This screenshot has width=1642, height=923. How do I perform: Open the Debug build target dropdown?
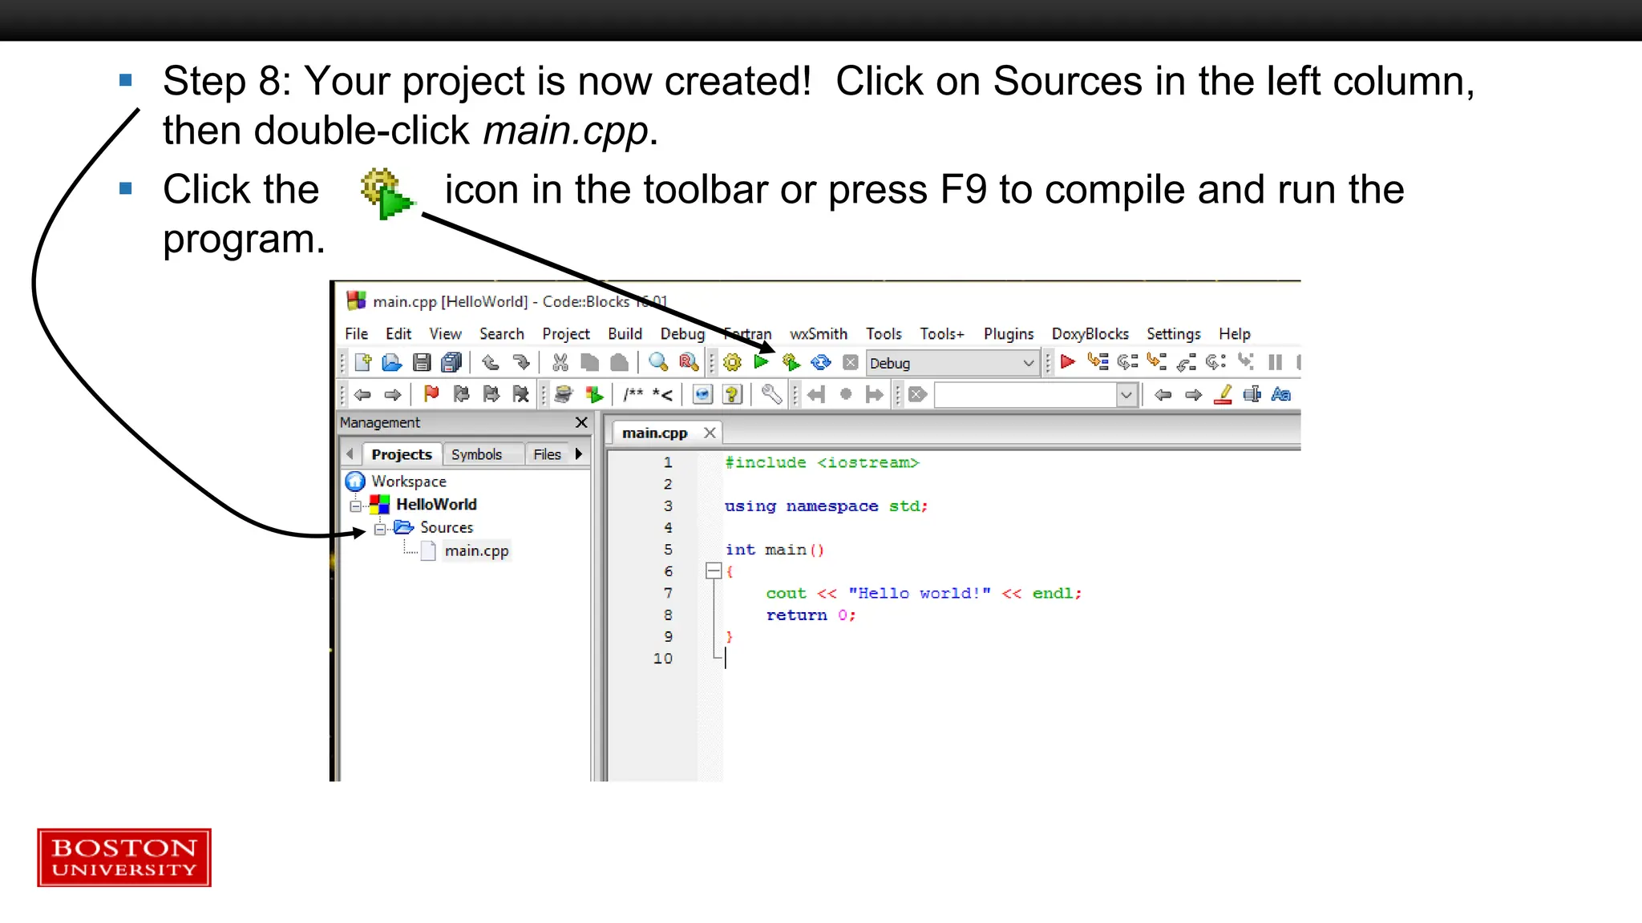pos(1029,363)
